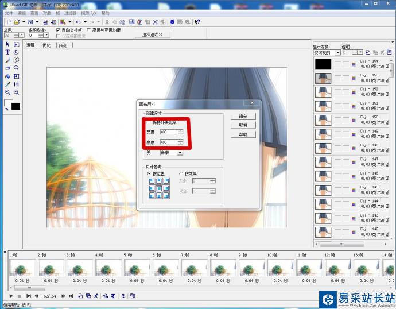Click the 帮助 button in dialog
Viewport: 396px width, 309px height.
coord(243,134)
